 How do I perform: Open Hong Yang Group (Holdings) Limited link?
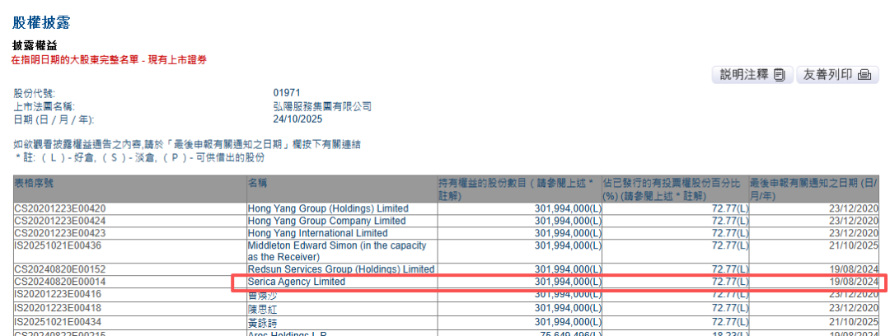coord(328,208)
